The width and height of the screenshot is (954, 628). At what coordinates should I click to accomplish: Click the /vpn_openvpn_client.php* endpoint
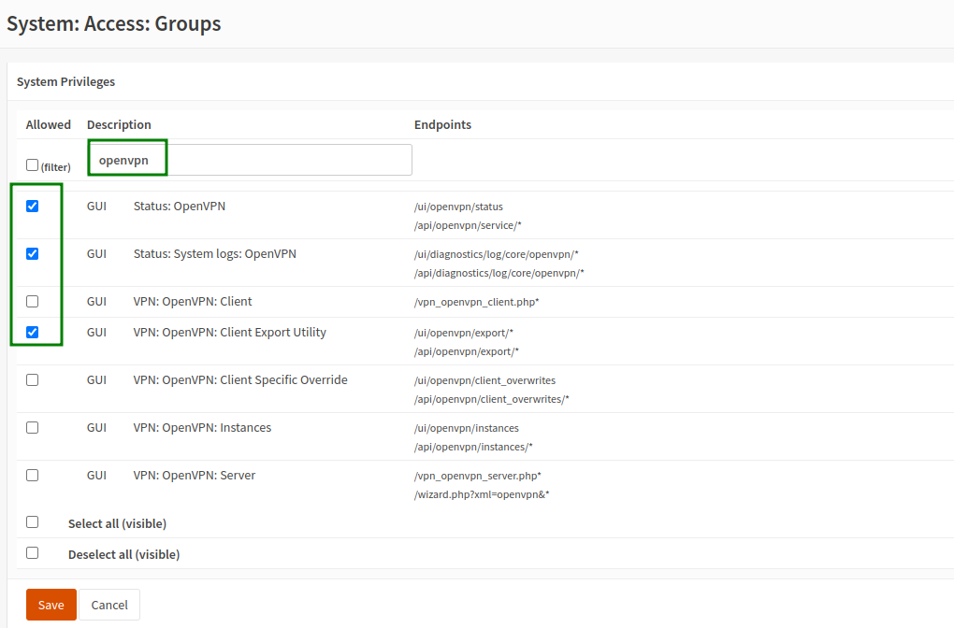(476, 302)
